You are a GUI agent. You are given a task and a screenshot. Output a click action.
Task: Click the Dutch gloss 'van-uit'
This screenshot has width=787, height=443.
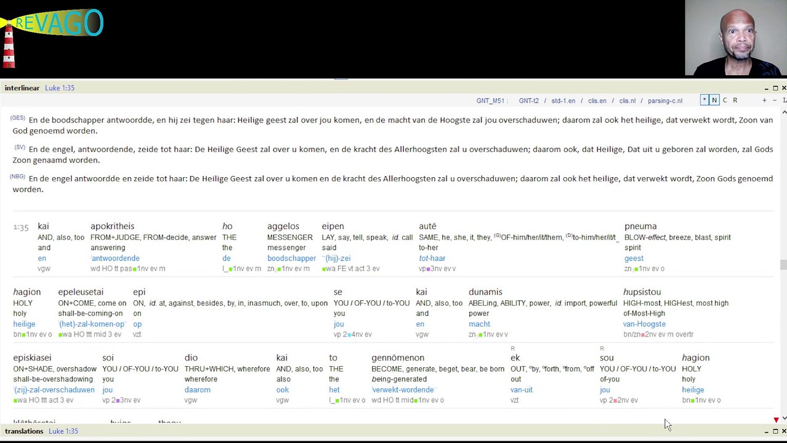(x=522, y=390)
